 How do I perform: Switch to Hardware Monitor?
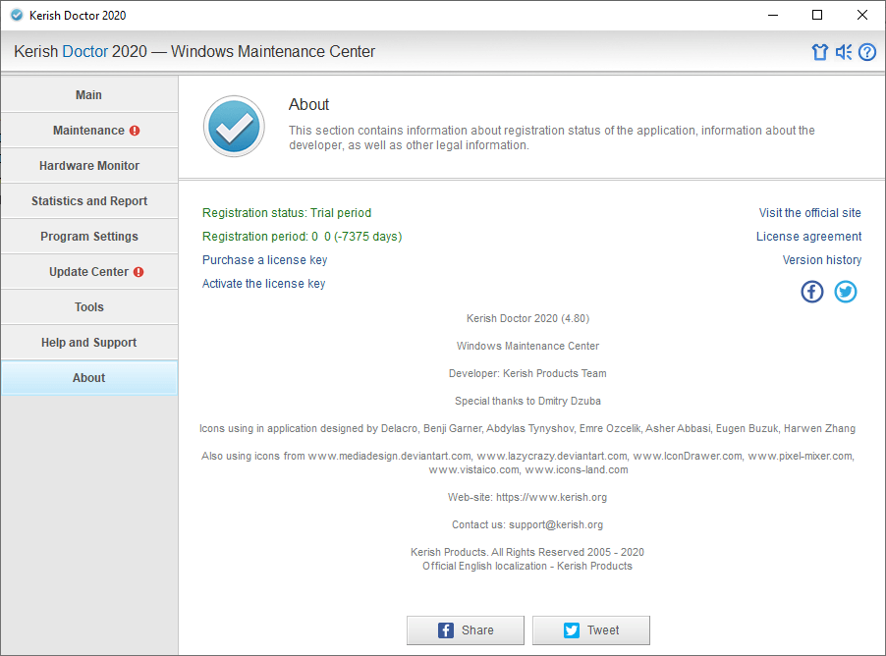89,166
